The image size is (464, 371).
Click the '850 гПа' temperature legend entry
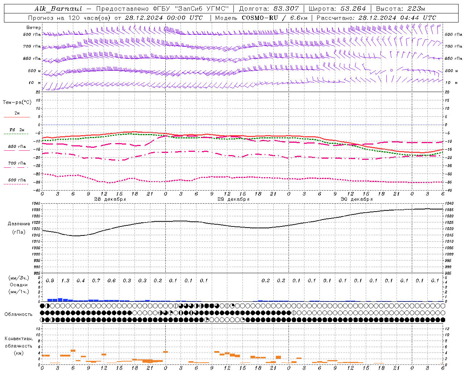[17, 147]
